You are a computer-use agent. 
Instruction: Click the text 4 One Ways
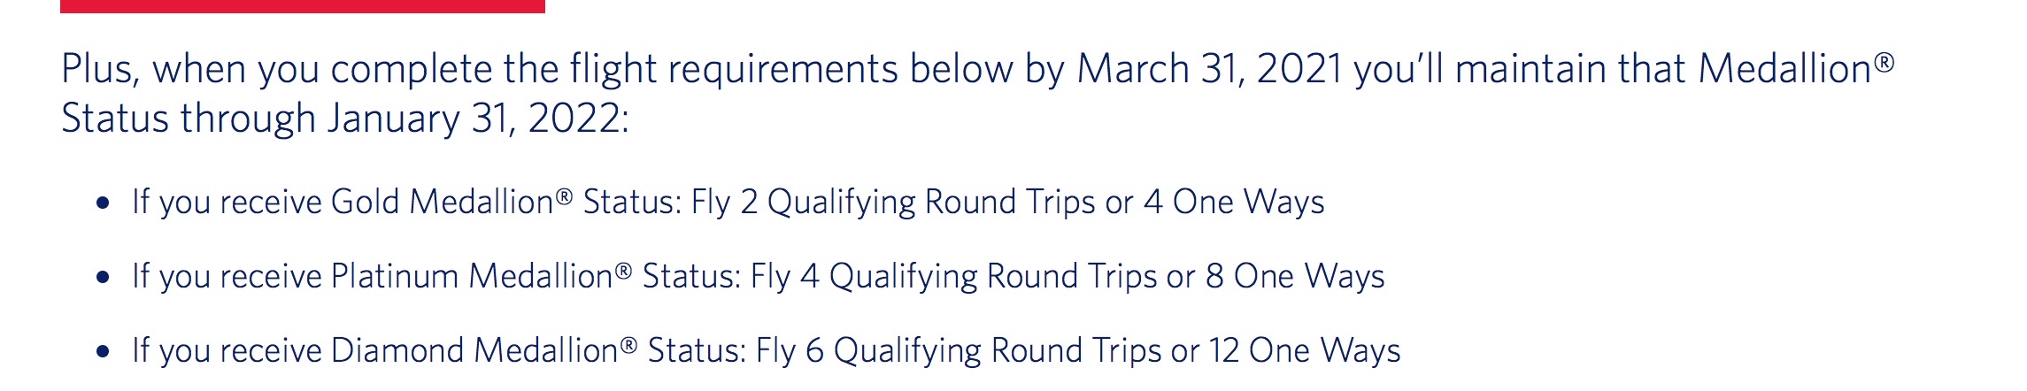[1234, 202]
